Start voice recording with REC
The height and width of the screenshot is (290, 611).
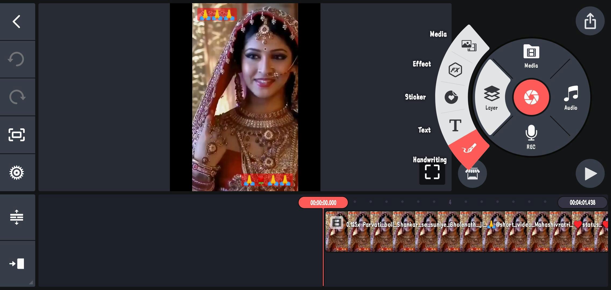[531, 137]
